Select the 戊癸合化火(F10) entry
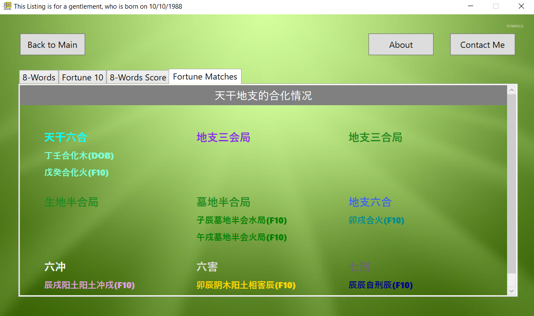 76,173
